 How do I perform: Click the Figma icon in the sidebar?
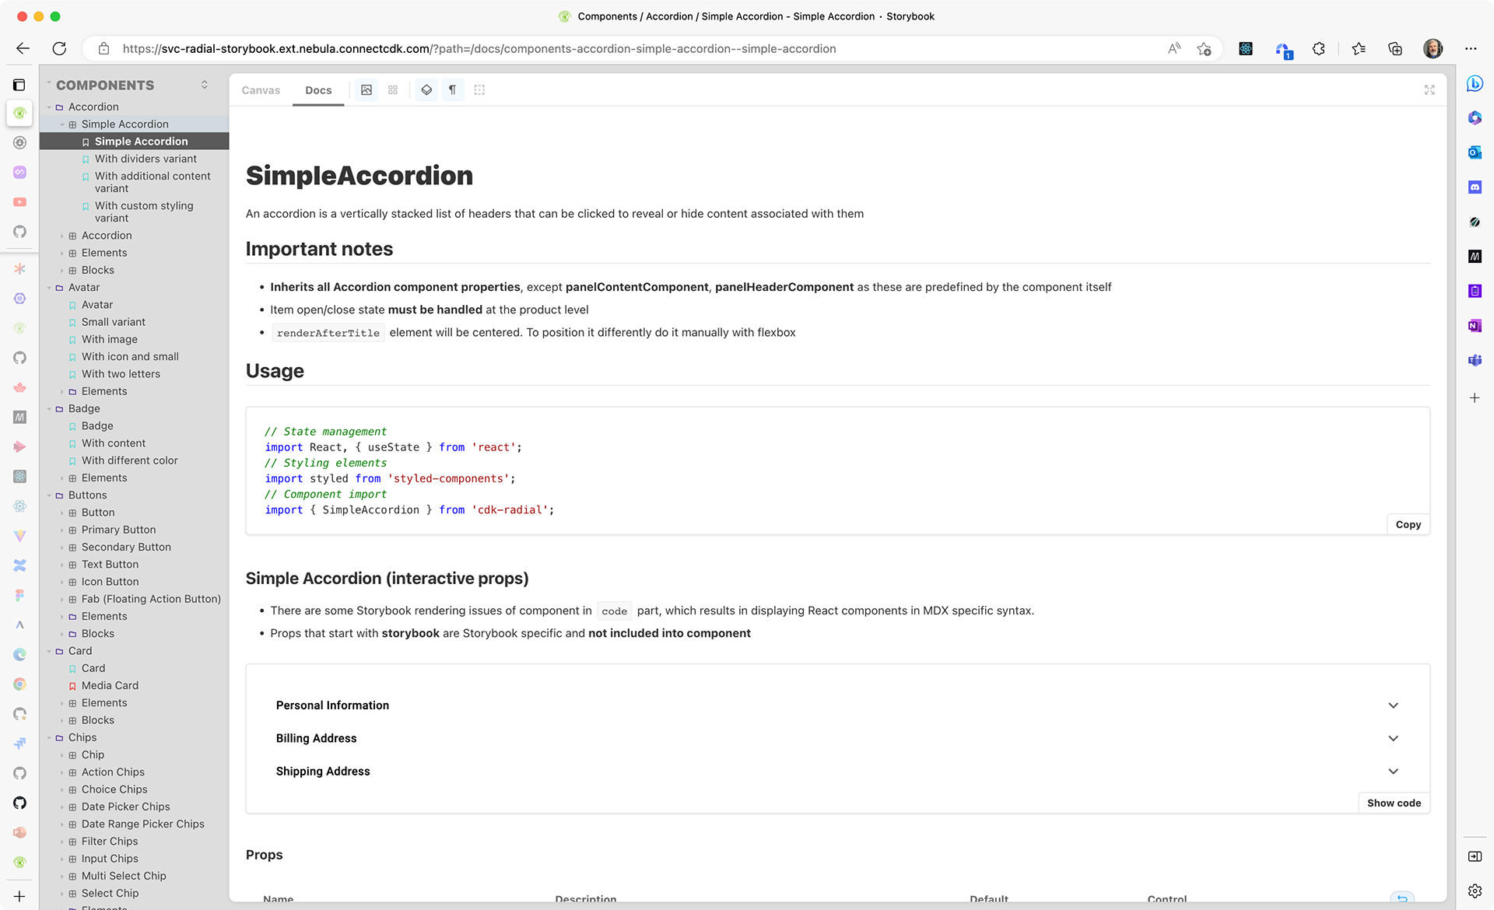(20, 595)
